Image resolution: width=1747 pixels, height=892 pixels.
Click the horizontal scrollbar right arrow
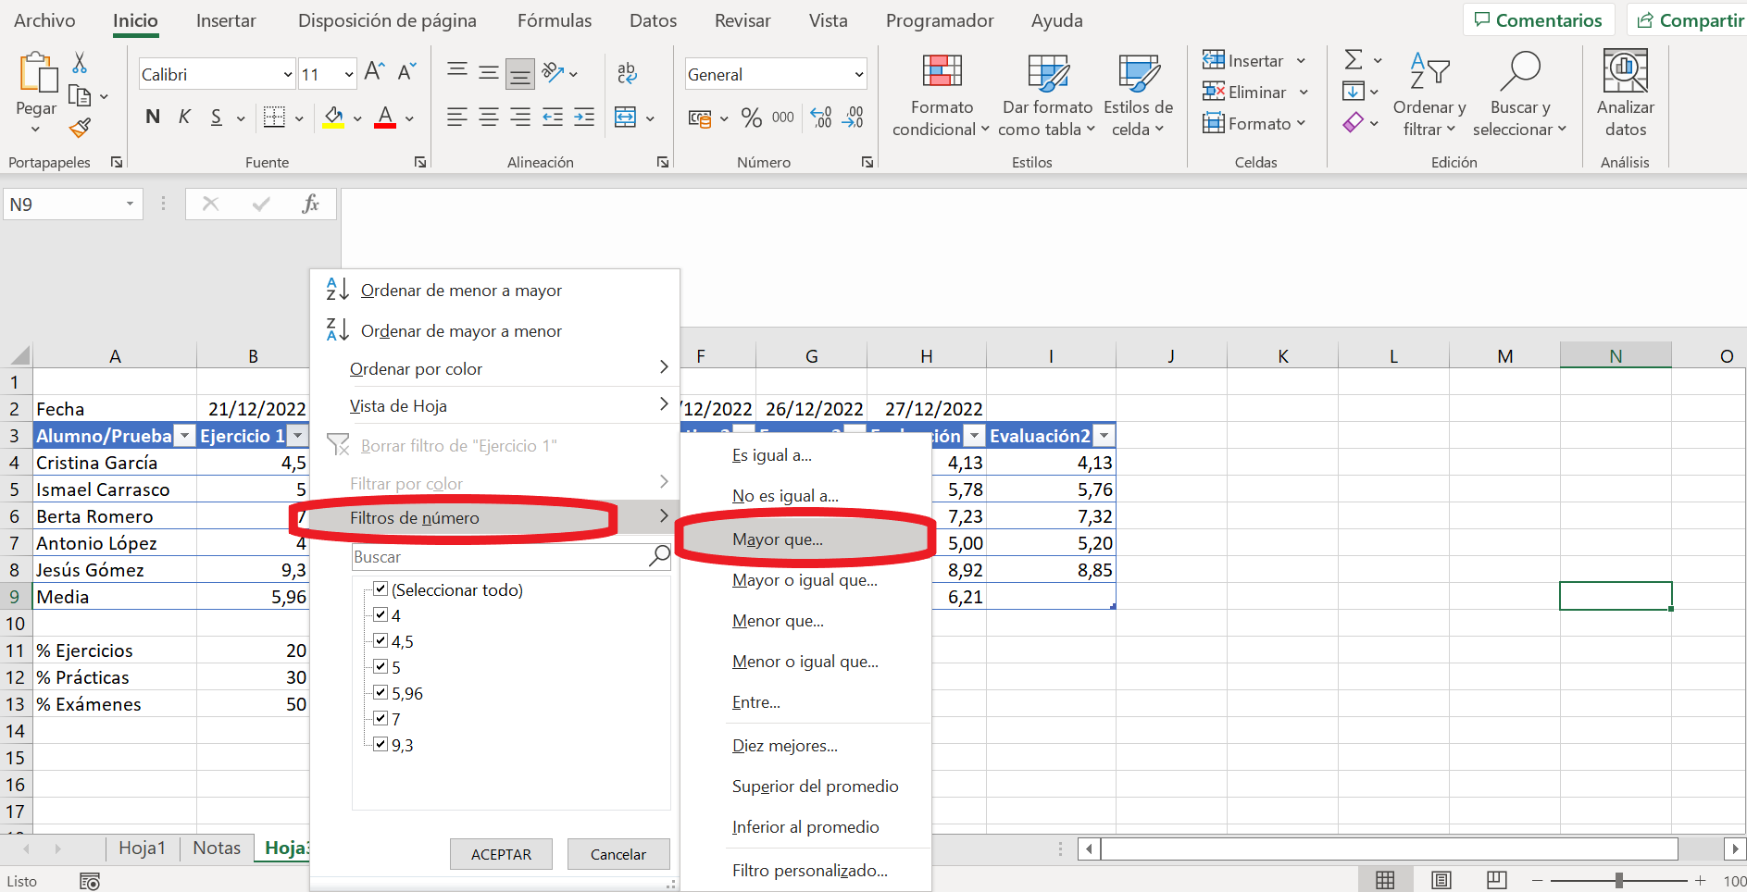point(1736,849)
